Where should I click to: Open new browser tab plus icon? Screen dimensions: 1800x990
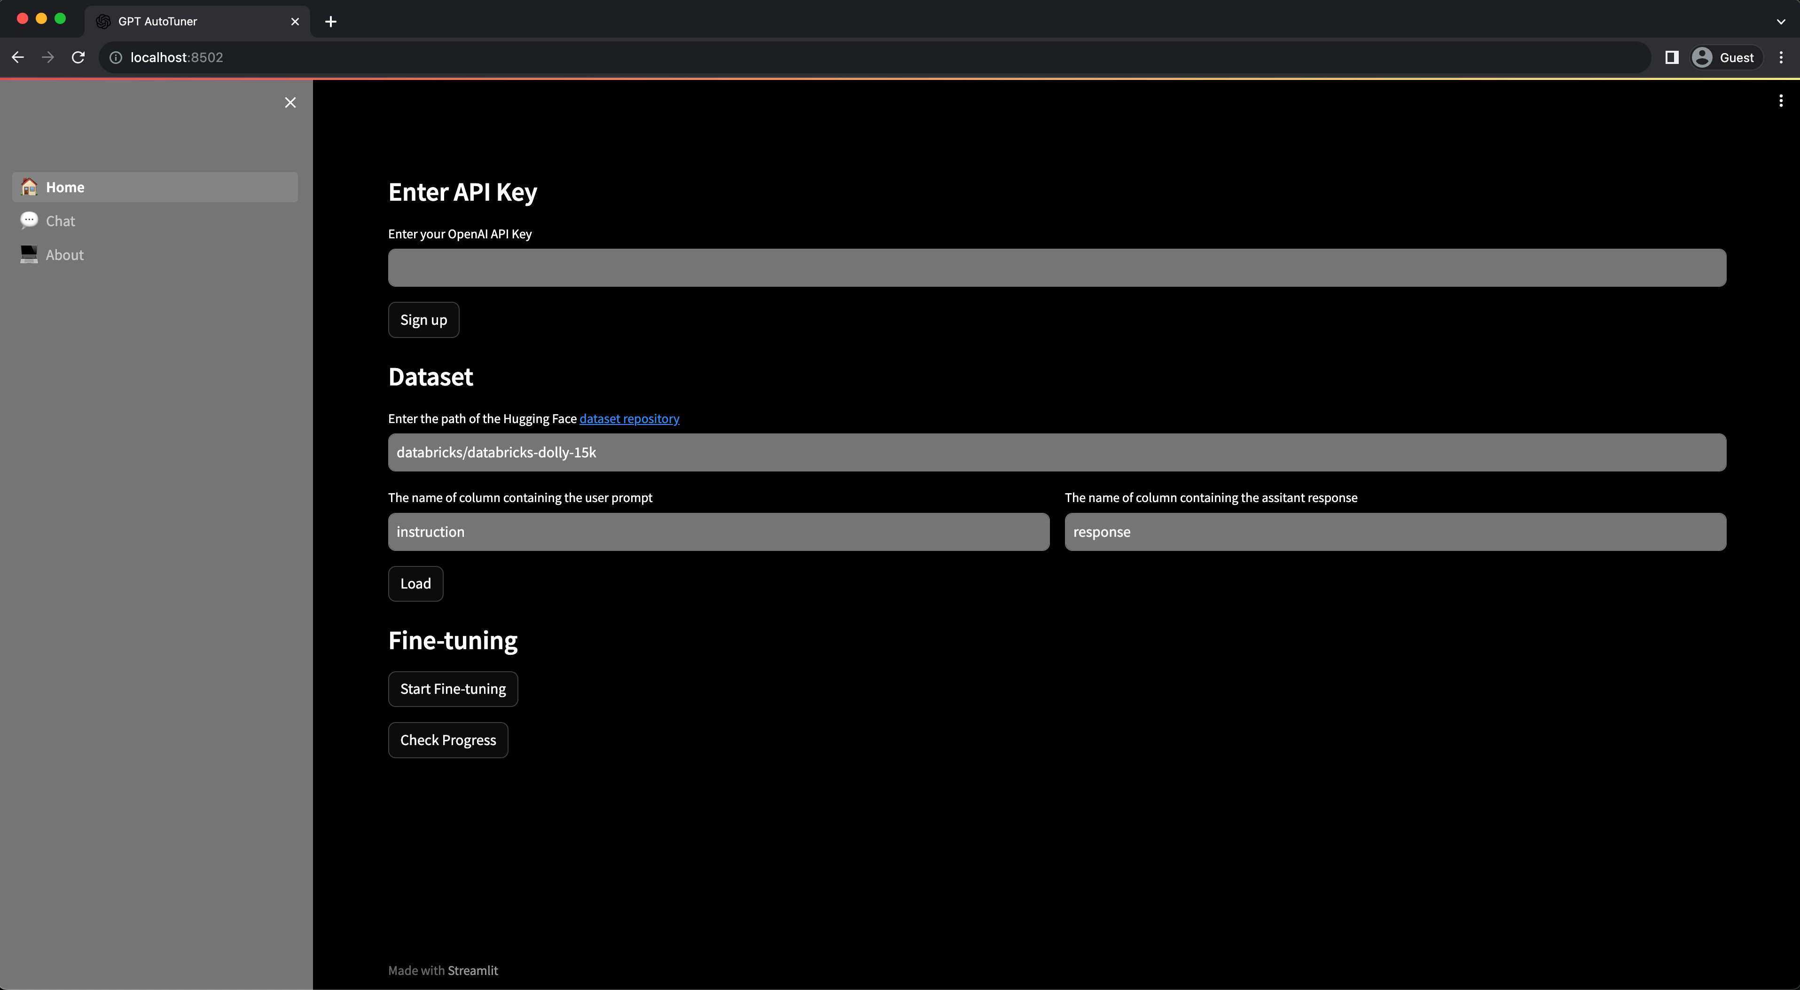coord(330,22)
